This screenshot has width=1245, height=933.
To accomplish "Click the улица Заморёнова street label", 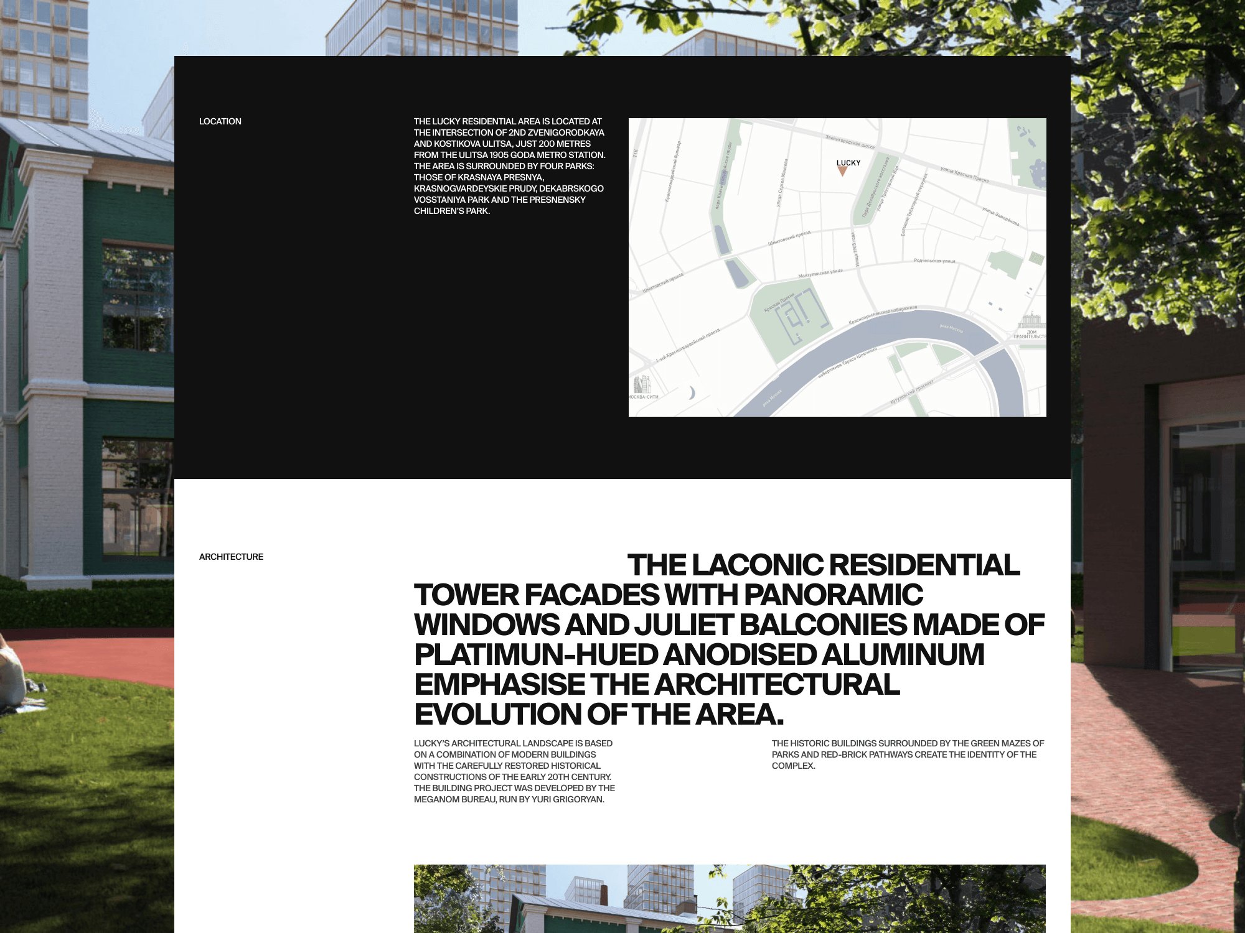I will 1000,216.
